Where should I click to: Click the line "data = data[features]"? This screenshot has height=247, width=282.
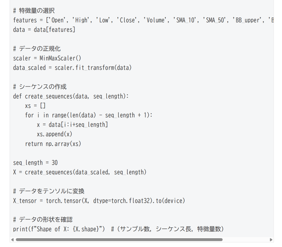pyautogui.click(x=44, y=29)
